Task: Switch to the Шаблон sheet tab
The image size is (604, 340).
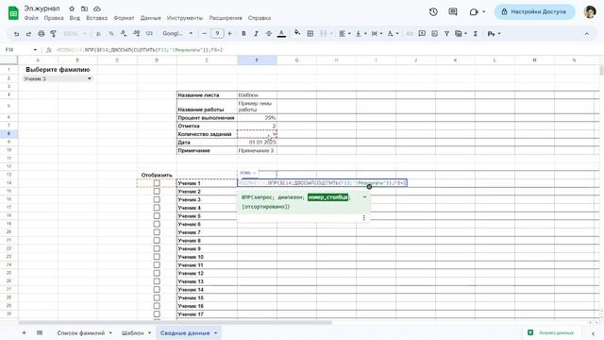Action: click(x=133, y=332)
